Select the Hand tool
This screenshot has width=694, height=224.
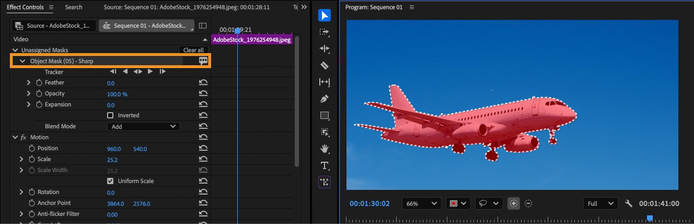point(324,149)
